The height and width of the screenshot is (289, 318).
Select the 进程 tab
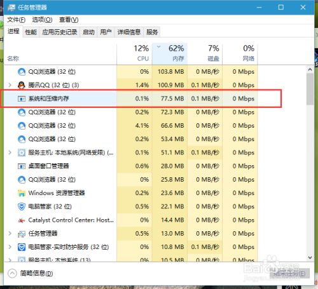[13, 31]
